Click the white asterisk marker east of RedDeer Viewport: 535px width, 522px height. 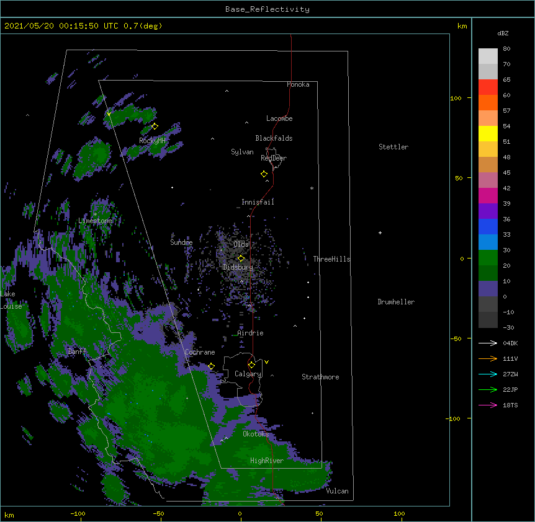point(312,188)
